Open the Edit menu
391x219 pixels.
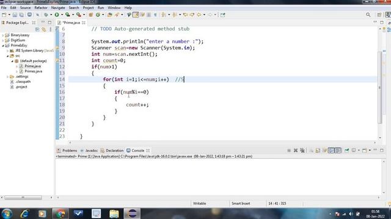[x=13, y=8]
